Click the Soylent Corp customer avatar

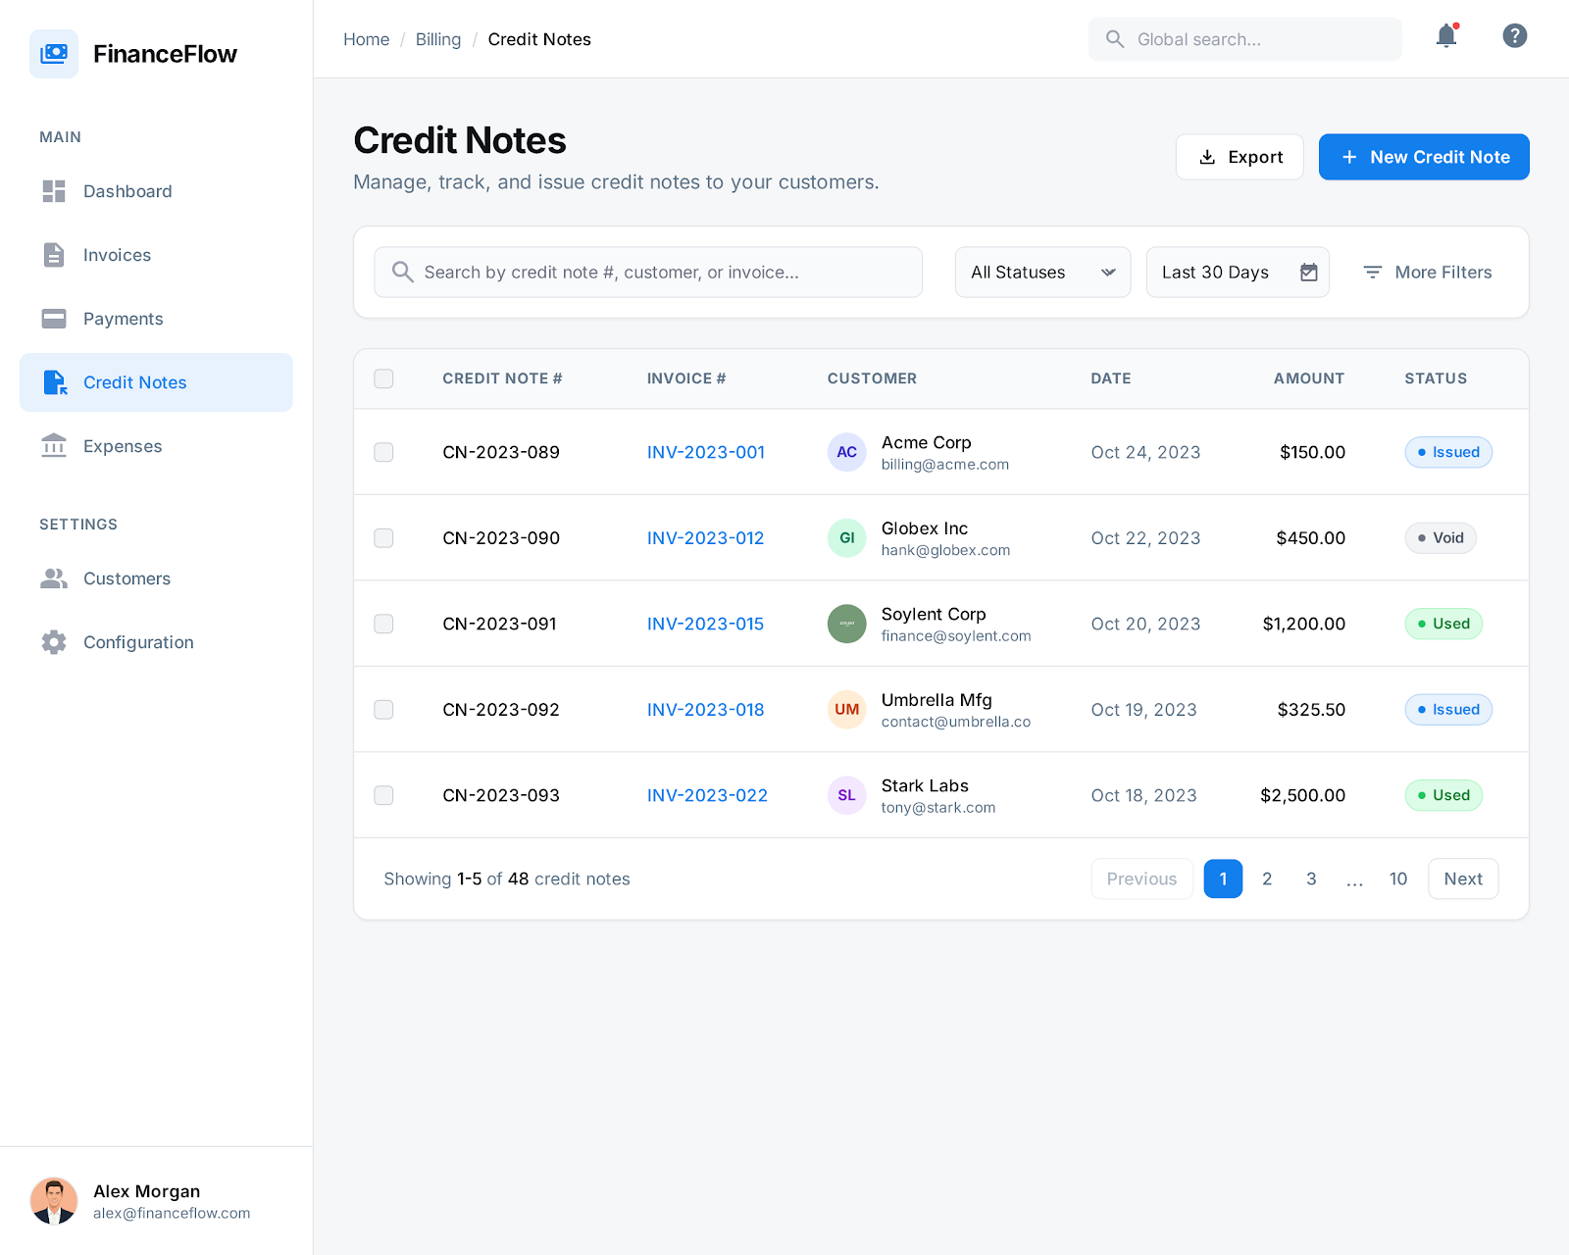point(846,624)
